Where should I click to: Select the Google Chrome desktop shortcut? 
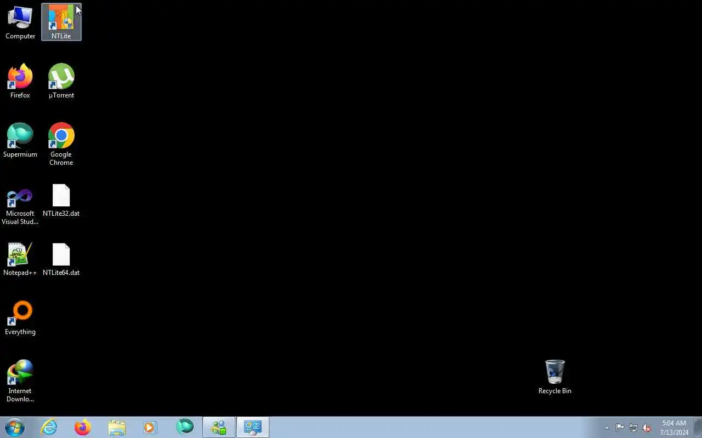(61, 145)
